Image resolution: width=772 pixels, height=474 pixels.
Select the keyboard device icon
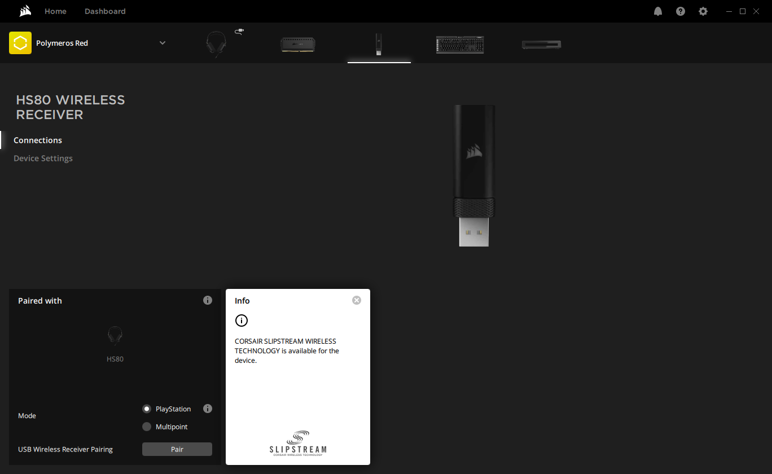460,45
